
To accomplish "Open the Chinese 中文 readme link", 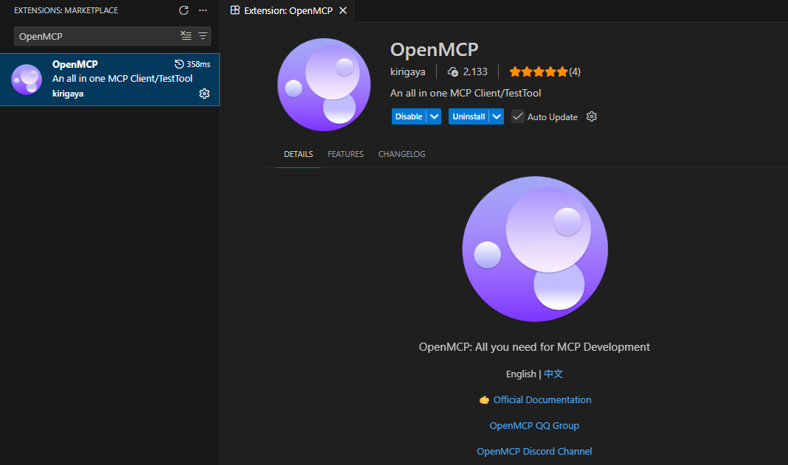I will coord(553,374).
